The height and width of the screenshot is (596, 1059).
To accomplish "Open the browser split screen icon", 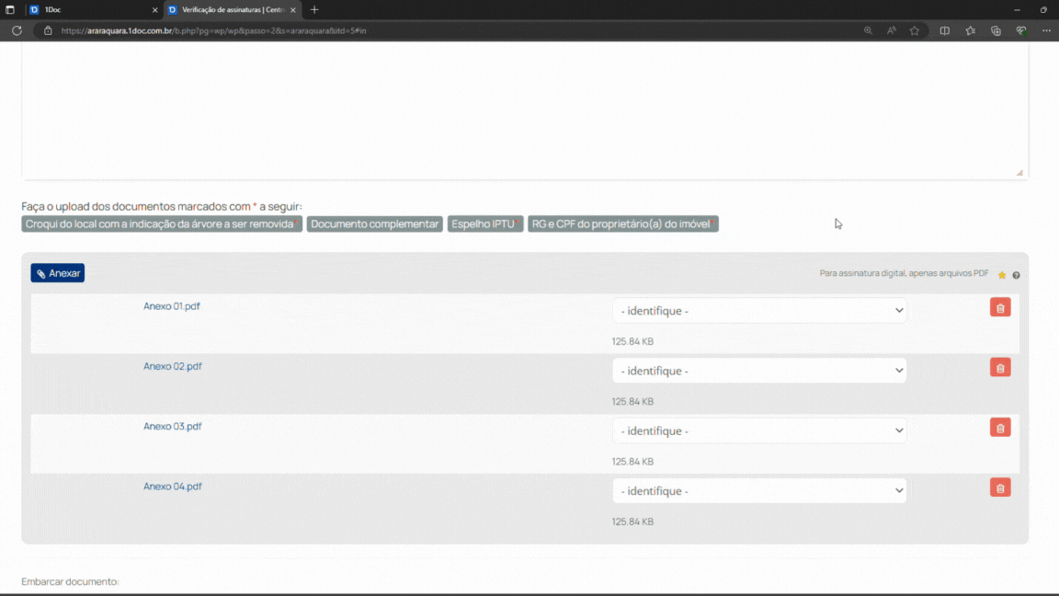I will tap(944, 30).
